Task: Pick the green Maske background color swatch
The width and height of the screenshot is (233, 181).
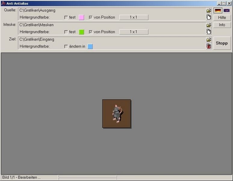Action: coord(81,32)
